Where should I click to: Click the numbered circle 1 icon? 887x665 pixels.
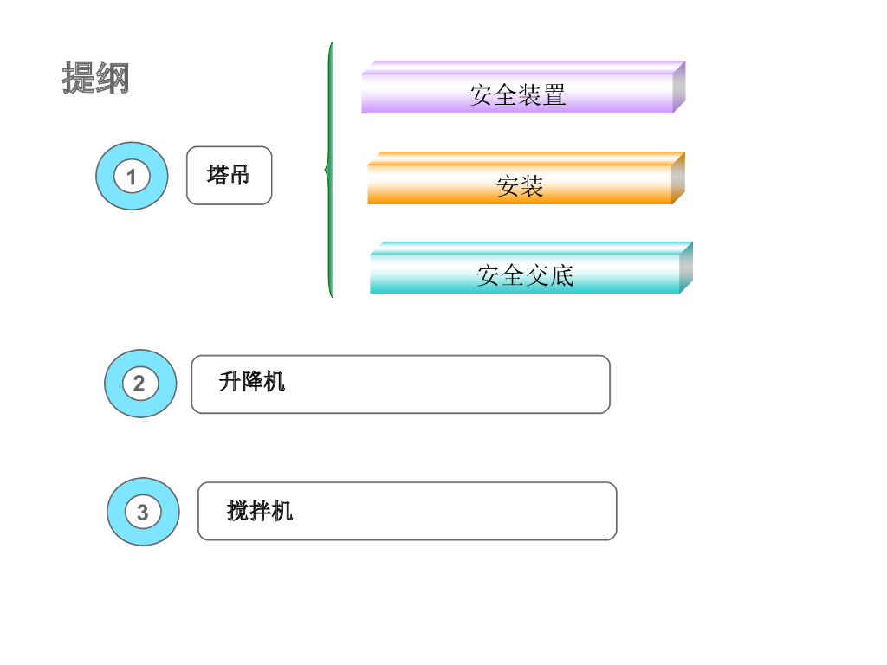[132, 177]
